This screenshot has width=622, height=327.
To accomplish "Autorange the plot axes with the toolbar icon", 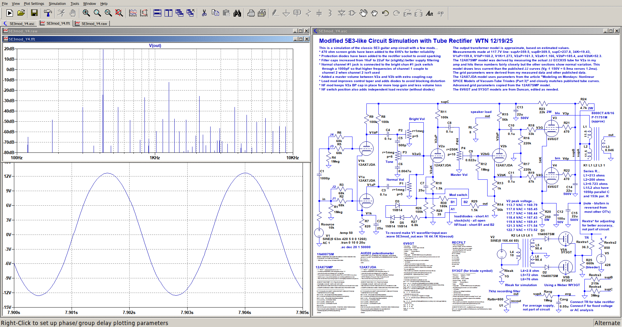I will (x=144, y=13).
